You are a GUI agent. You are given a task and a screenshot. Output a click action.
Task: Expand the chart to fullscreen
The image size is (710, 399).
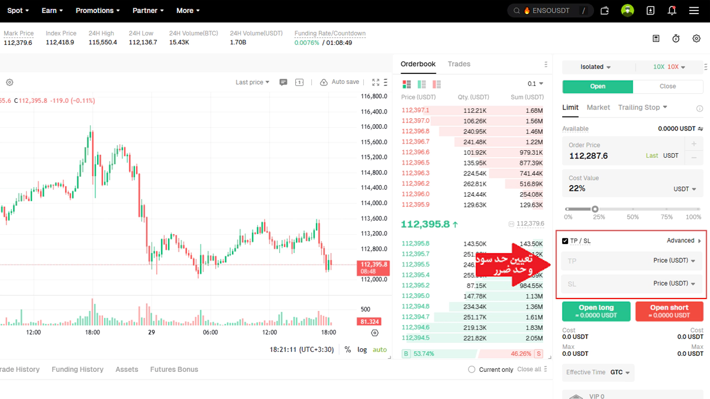point(376,82)
